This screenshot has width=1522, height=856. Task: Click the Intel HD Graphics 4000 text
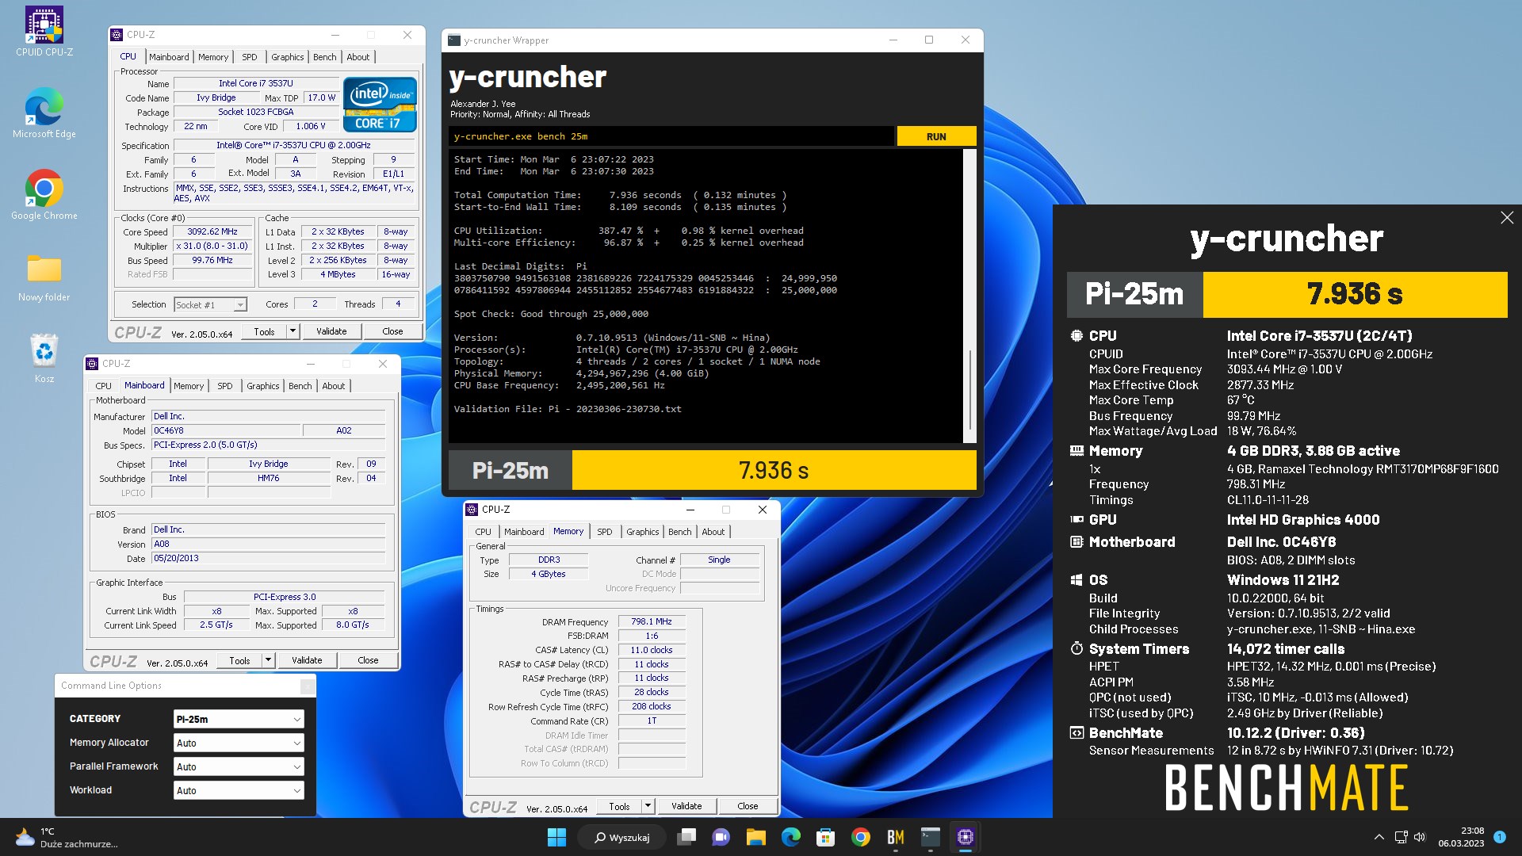[1303, 520]
